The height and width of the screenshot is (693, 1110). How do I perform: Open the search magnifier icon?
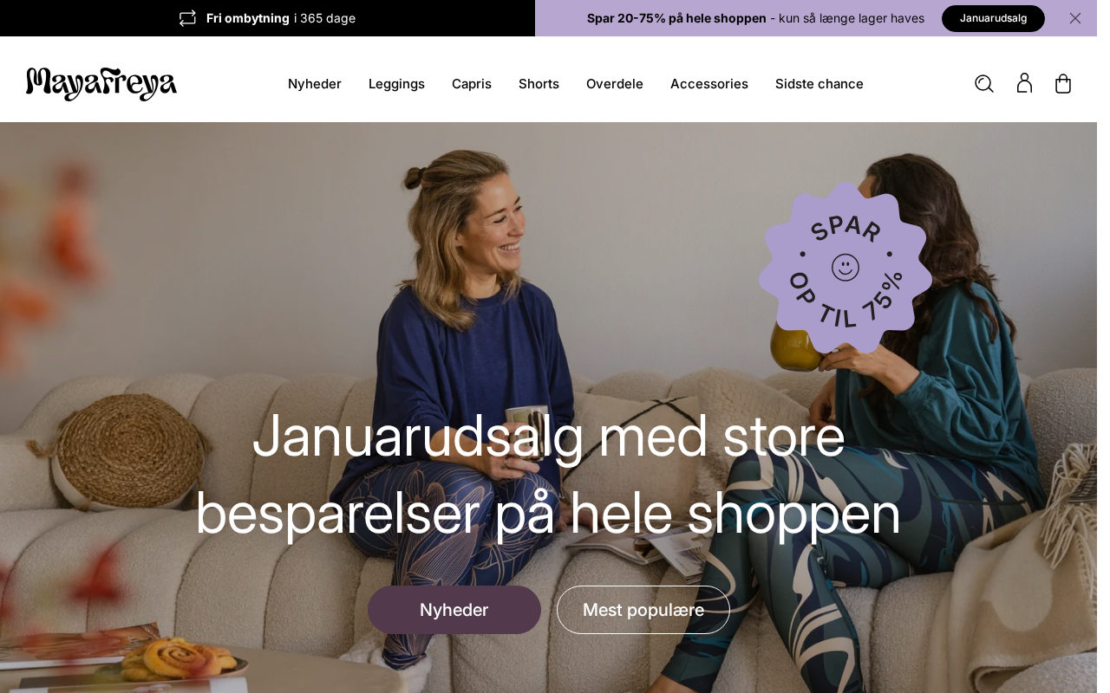click(x=984, y=84)
